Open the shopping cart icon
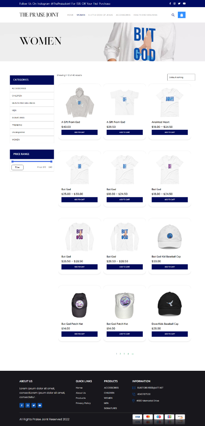Viewport: 205px width, 426px height. pyautogui.click(x=182, y=15)
